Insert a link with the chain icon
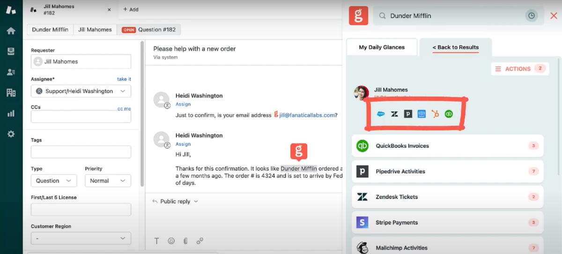Screen dimensions: 562x254 [200, 241]
